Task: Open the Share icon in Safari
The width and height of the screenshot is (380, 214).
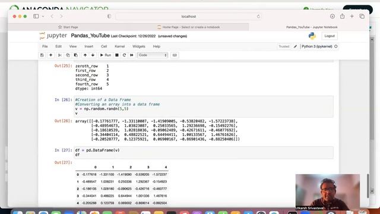Action: tap(342, 16)
